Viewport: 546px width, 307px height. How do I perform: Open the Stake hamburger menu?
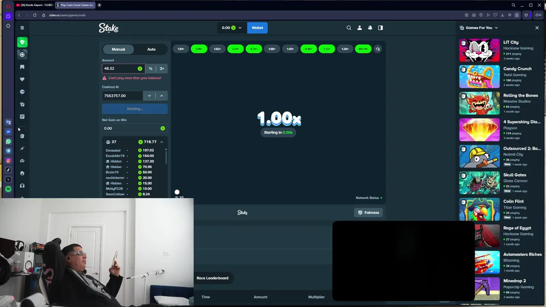point(22,28)
